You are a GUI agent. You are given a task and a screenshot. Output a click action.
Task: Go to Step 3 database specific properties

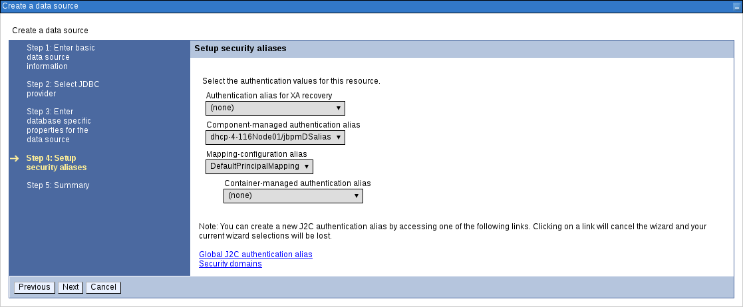click(59, 126)
